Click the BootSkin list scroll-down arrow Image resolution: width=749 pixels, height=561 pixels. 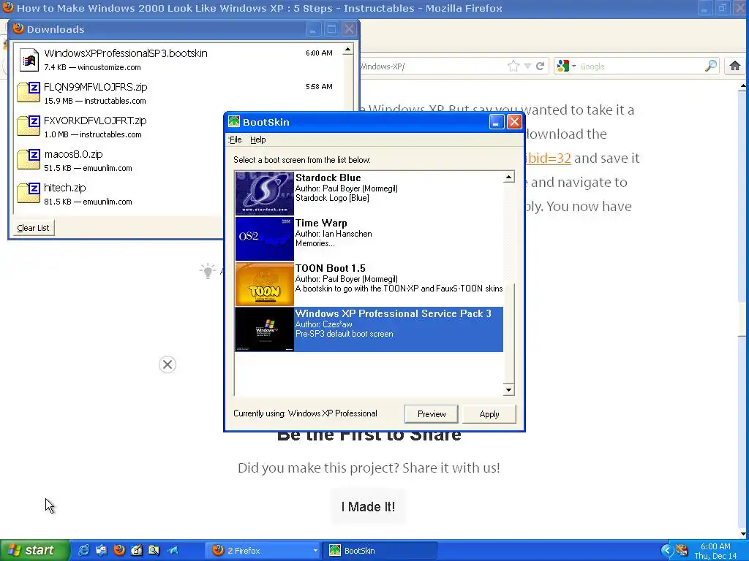[509, 390]
